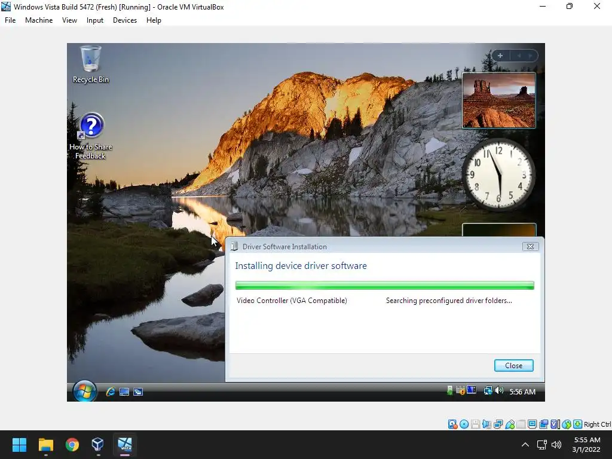
Task: Click the VirtualBox mouse integration indicator
Action: (567, 424)
